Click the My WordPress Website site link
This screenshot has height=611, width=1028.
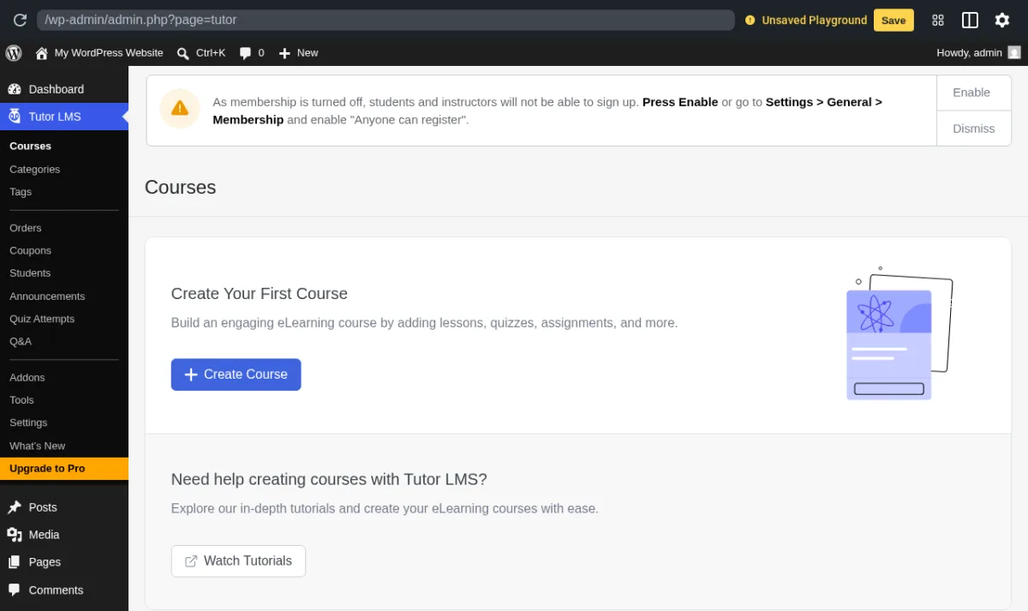(99, 53)
